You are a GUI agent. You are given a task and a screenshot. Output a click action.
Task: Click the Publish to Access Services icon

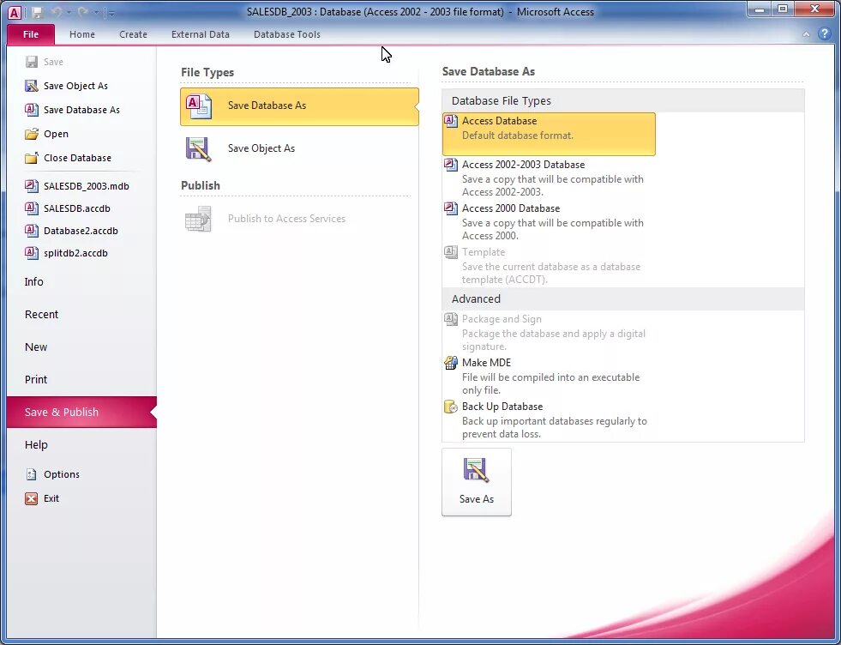pos(198,219)
